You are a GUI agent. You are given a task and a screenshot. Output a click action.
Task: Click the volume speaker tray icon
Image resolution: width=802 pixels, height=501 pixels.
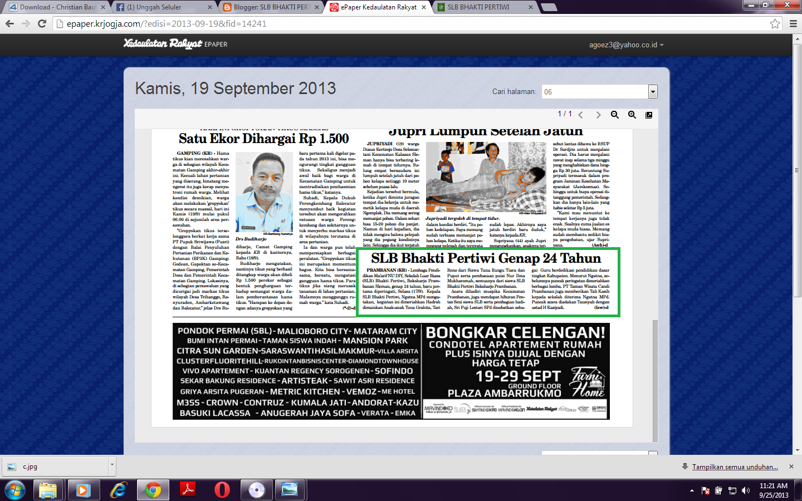click(x=746, y=490)
